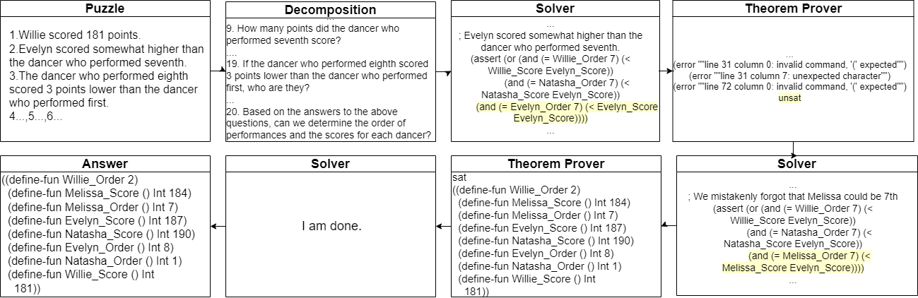
Task: Click the arrow between bottom Theorem Prover and Solver
Action: coord(444,226)
